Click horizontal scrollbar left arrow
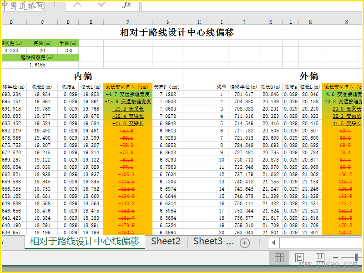The image size is (364, 273). (x=273, y=243)
